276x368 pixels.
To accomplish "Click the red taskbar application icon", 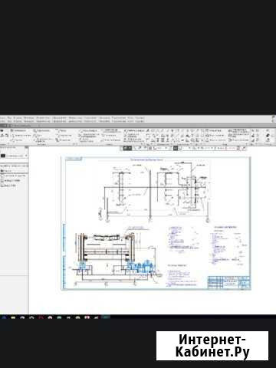I will (41, 317).
